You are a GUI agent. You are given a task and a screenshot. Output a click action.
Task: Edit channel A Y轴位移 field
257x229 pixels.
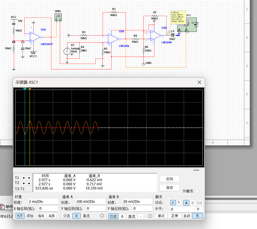click(96, 208)
